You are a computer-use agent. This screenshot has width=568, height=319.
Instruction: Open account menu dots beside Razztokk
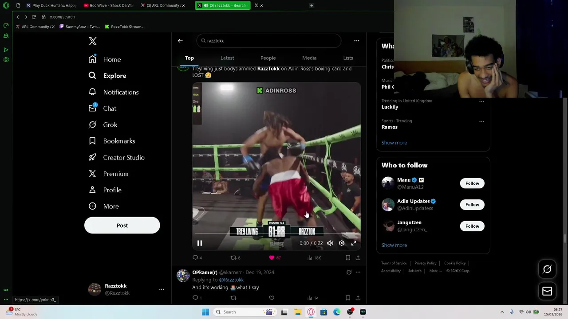pyautogui.click(x=162, y=289)
